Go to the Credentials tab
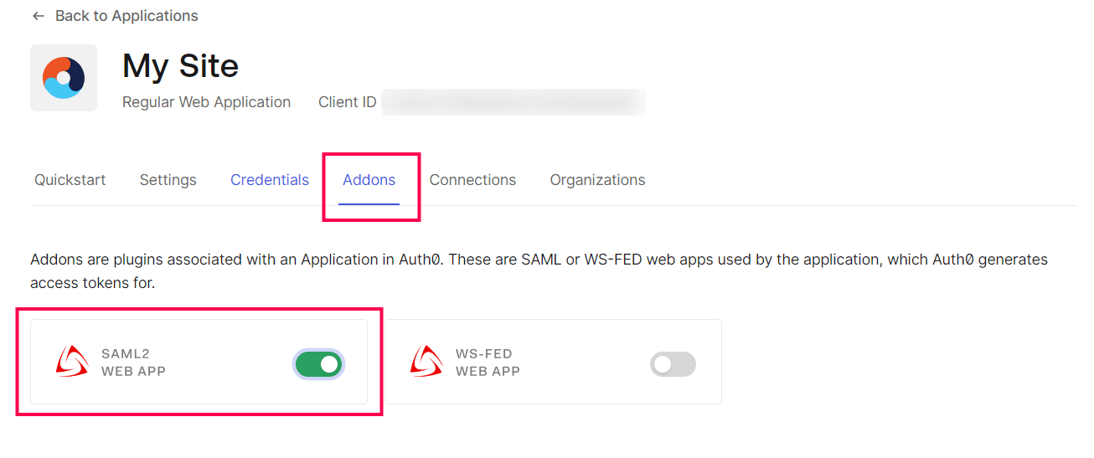The height and width of the screenshot is (458, 1094). [270, 180]
